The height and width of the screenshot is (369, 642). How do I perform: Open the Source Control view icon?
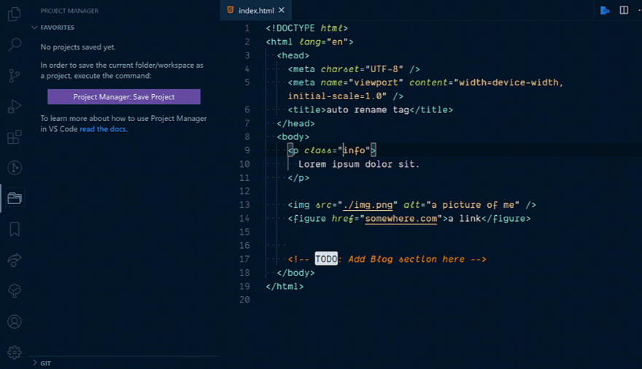(15, 75)
